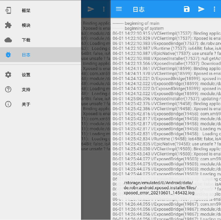Click log line 14:22:10.988 XposedInstaller(17537)
Image resolution: width=221 pixels, height=220 pixels.
[167, 58]
